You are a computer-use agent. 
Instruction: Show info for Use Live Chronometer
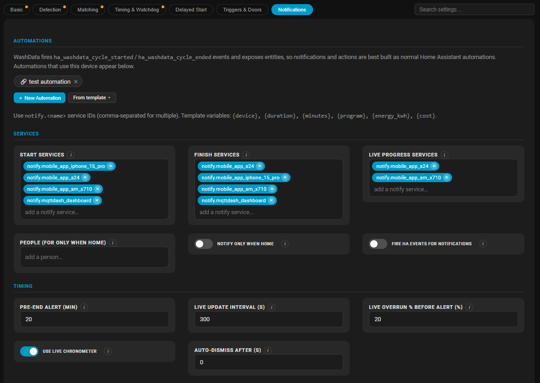[108, 351]
